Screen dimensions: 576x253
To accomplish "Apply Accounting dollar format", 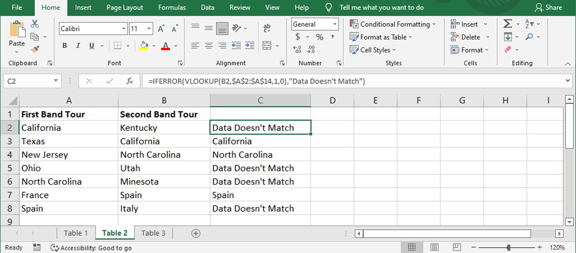I will click(x=298, y=37).
